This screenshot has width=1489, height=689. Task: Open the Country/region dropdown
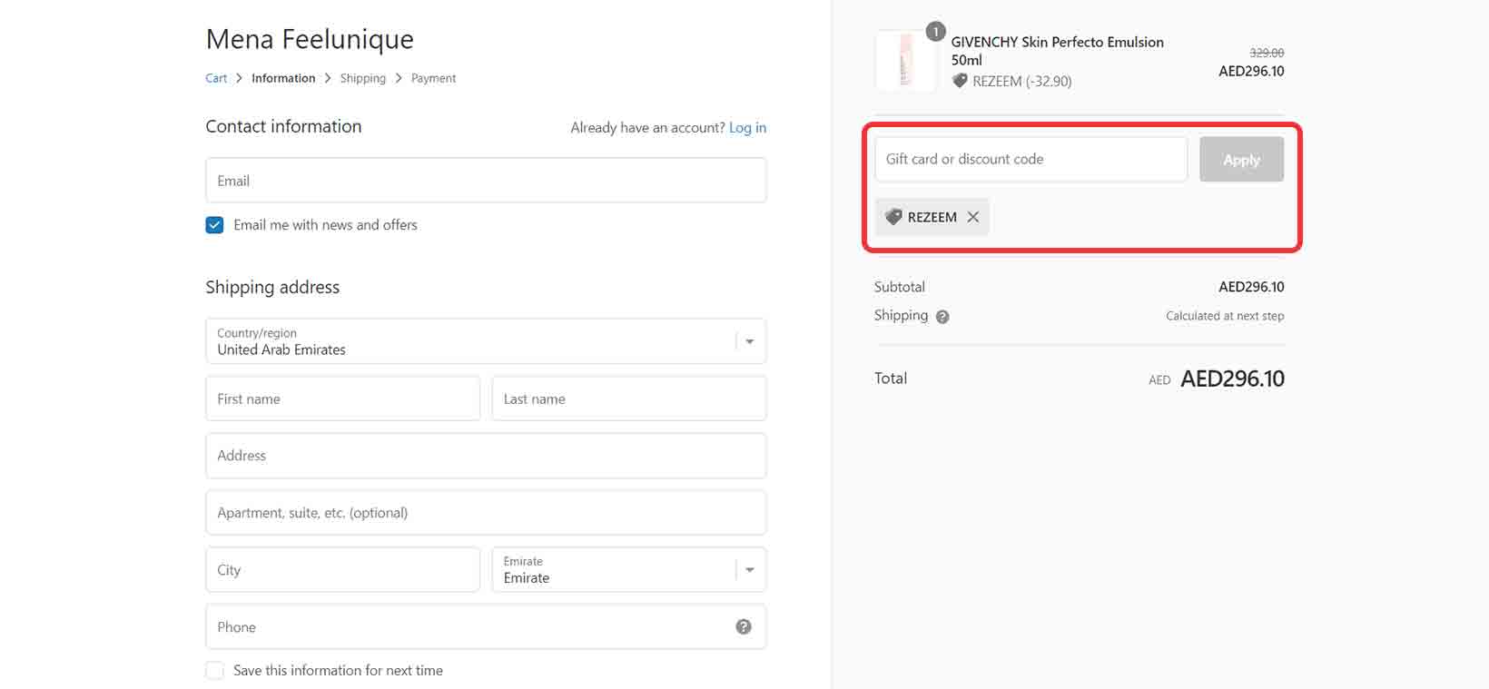point(486,341)
